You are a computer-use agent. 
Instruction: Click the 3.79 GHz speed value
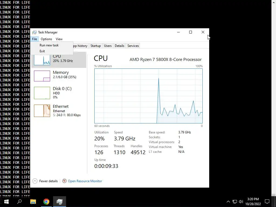point(125,139)
